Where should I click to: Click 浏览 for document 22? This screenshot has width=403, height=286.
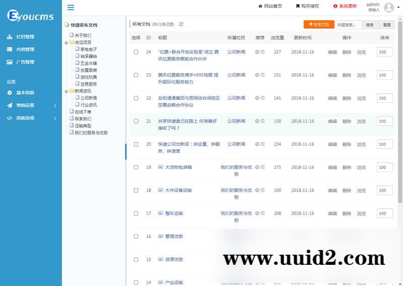(361, 98)
